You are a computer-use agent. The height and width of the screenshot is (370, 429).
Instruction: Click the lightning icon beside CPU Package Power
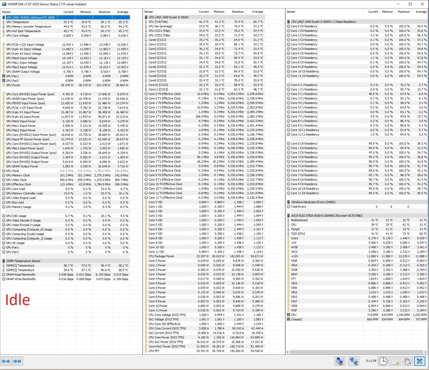click(x=146, y=256)
